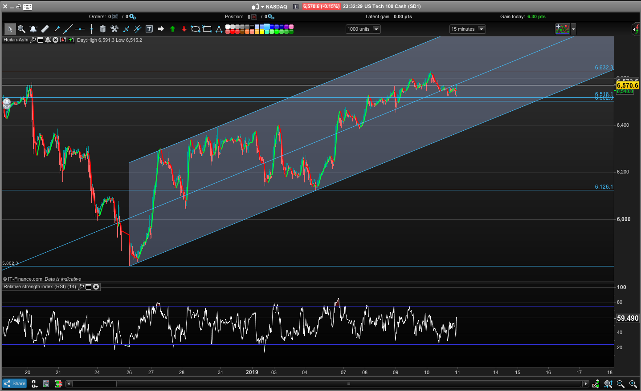Image resolution: width=641 pixels, height=391 pixels.
Task: Click the Share button
Action: coord(15,383)
